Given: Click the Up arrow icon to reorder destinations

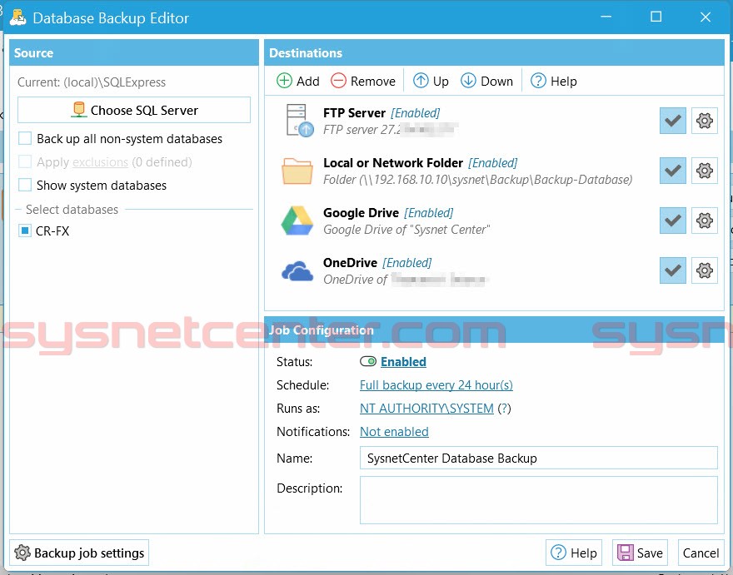Looking at the screenshot, I should [420, 81].
